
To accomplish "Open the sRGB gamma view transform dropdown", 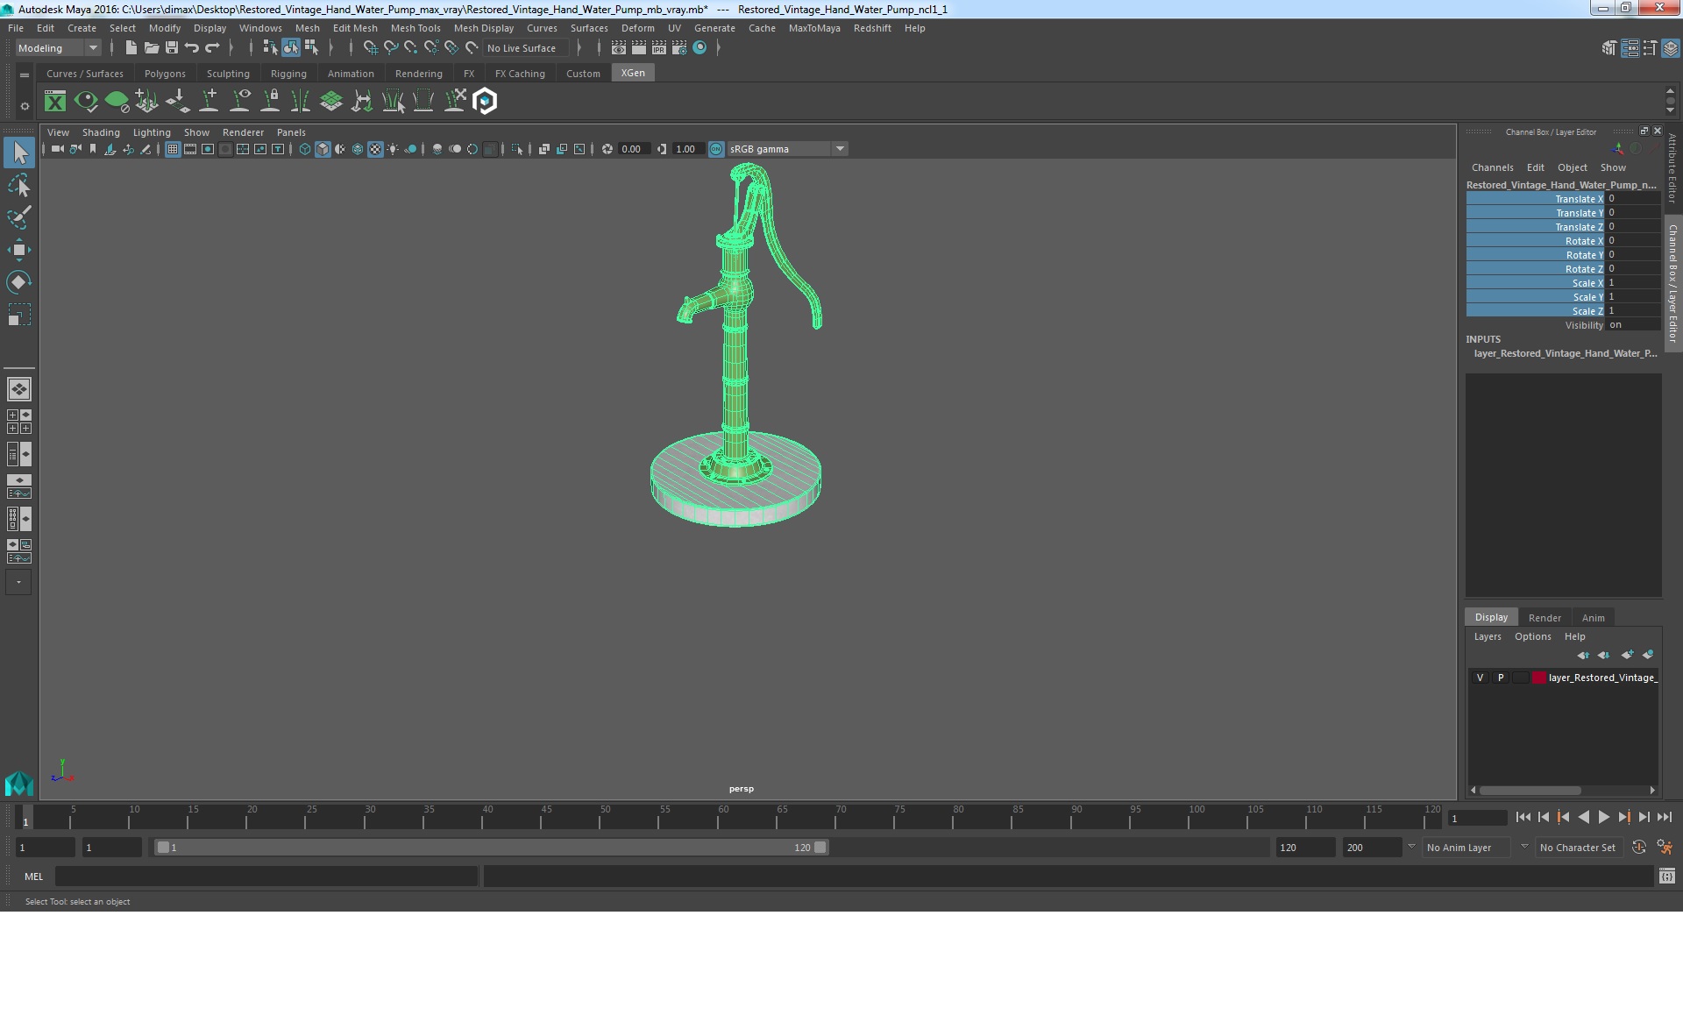I will [x=786, y=149].
